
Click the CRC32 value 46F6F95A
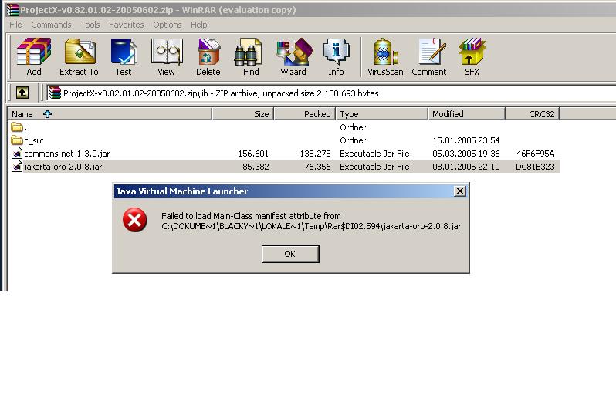point(536,154)
